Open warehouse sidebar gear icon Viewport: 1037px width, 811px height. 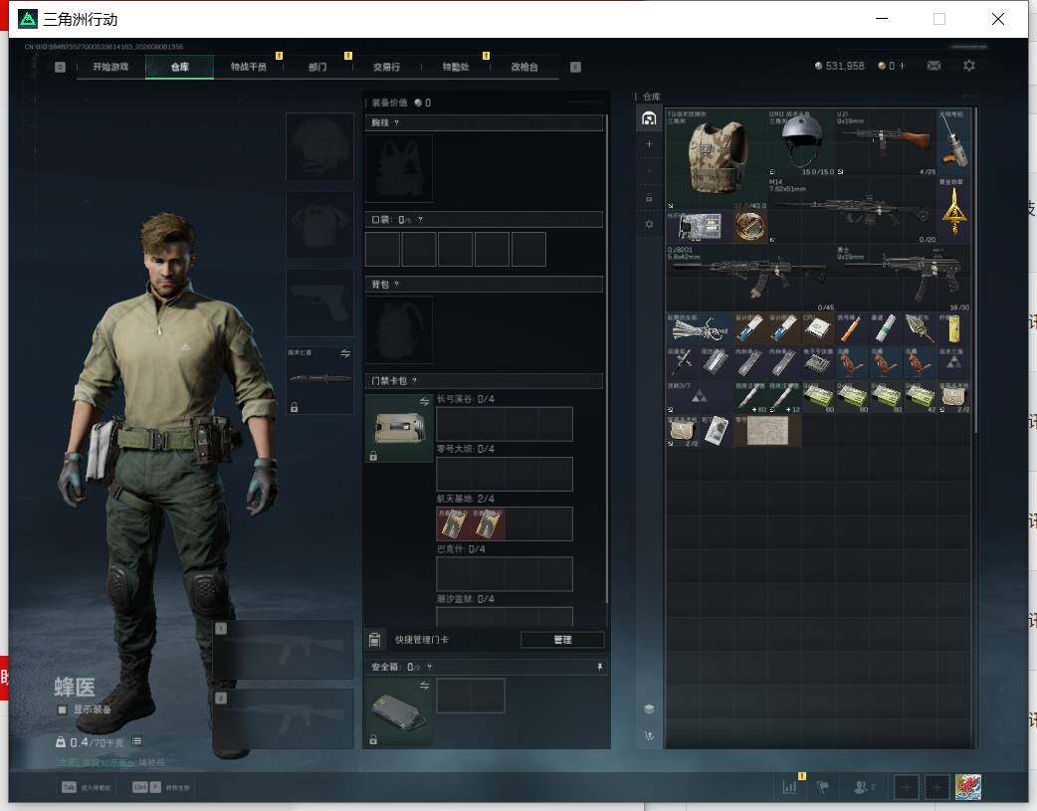point(649,224)
